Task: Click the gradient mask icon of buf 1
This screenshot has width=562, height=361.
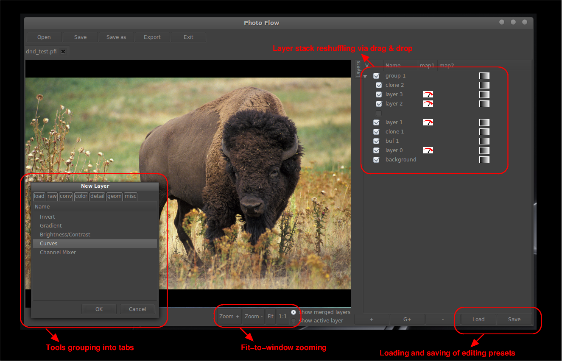Action: 484,141
